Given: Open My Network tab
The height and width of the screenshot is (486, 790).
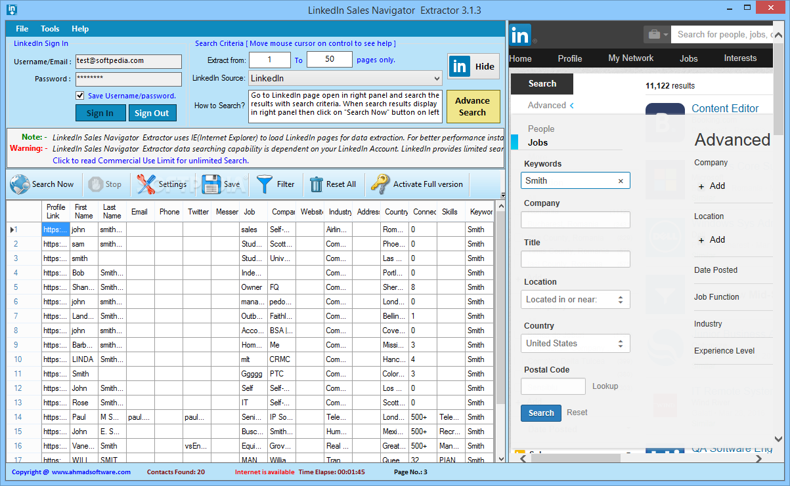Looking at the screenshot, I should (631, 58).
